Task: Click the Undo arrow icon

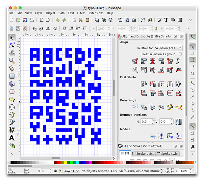Action: click(58, 20)
